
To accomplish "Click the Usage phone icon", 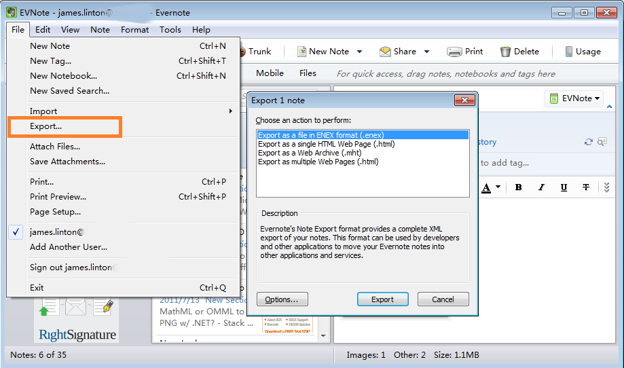I will [569, 52].
